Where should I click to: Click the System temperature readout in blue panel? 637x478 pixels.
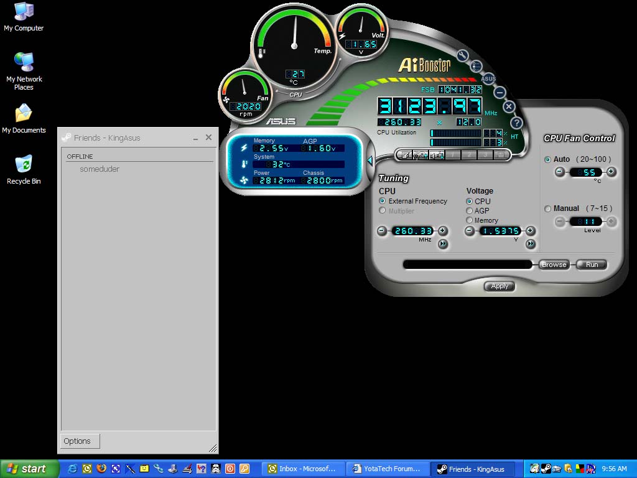[299, 164]
